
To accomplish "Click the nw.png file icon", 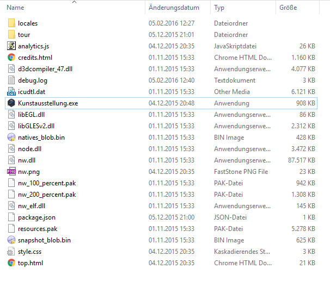I will [x=11, y=172].
